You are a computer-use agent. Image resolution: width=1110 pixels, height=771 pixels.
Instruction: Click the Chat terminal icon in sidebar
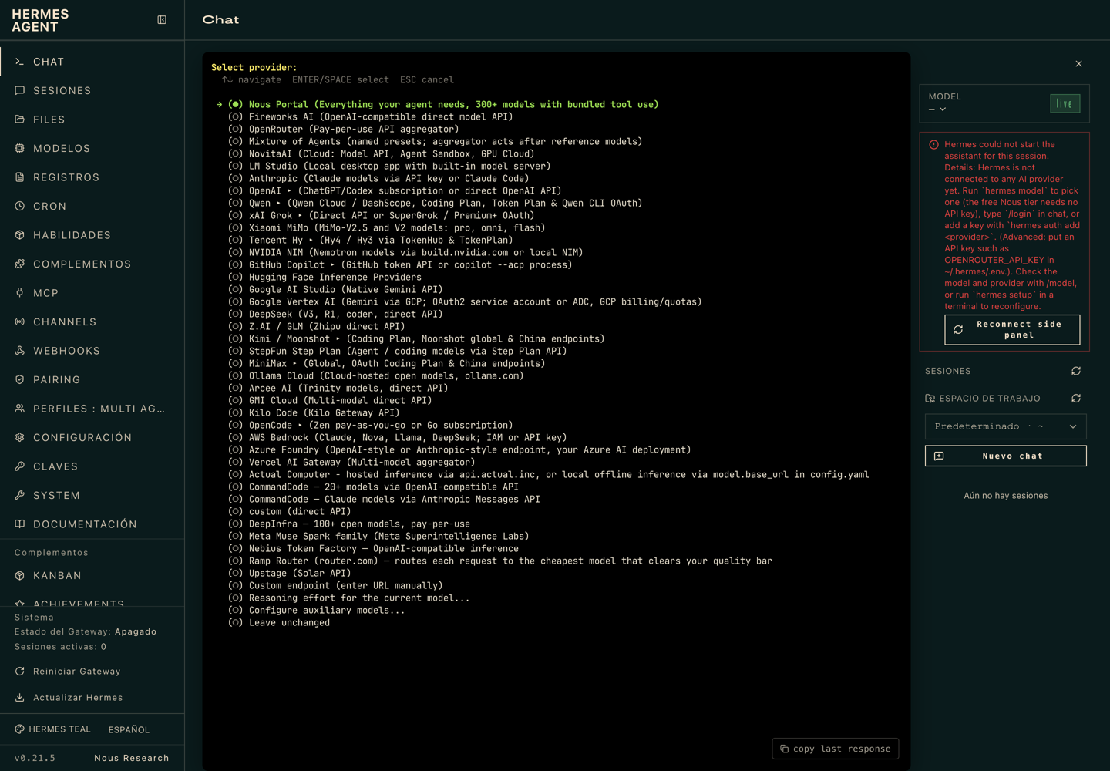click(20, 62)
